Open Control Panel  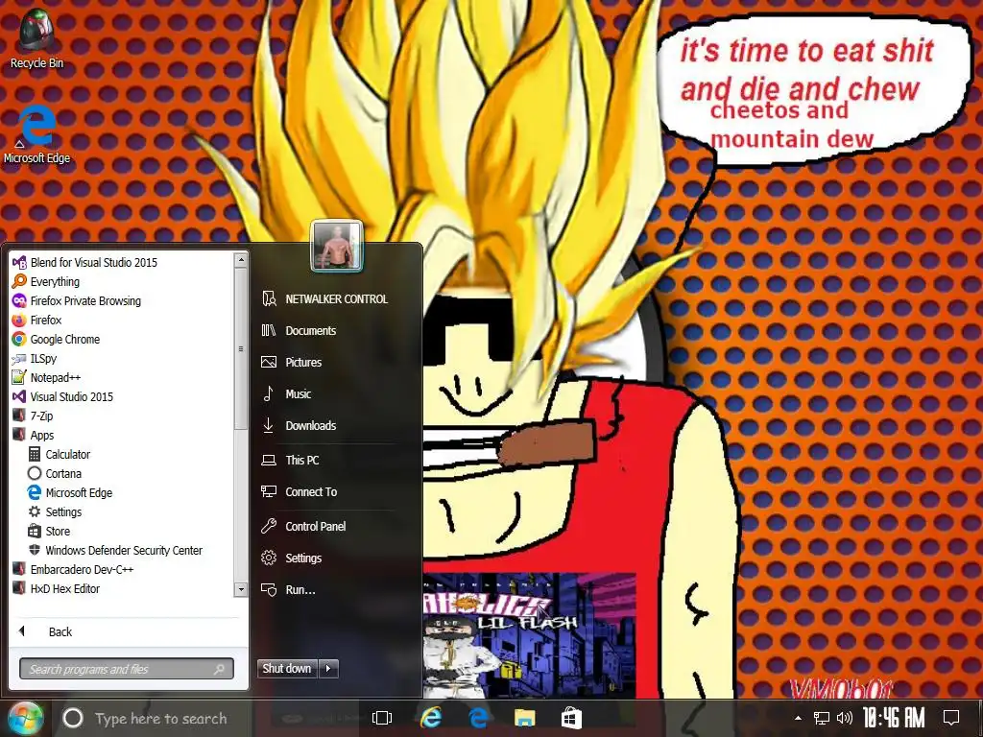pyautogui.click(x=304, y=527)
